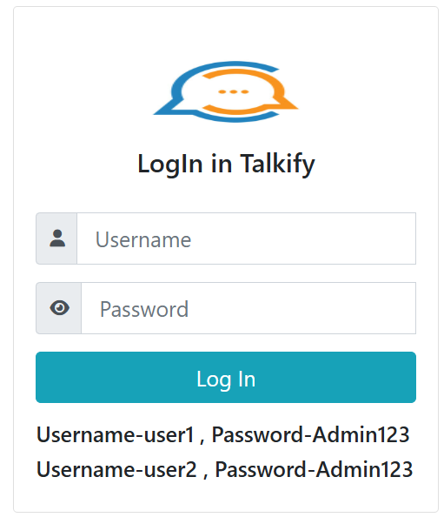Click the "Password" placeholder text
The image size is (444, 524).
point(144,309)
